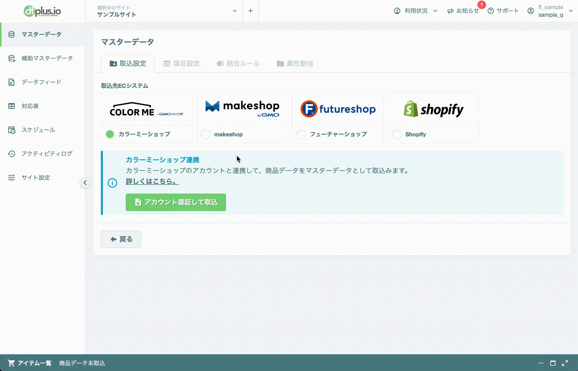This screenshot has height=371, width=578.
Task: Open アイテム一覧 in the bottom bar
Action: (34, 363)
